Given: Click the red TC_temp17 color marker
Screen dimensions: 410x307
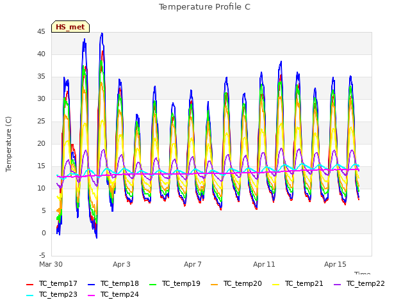Looking at the screenshot, I should 30,285.
